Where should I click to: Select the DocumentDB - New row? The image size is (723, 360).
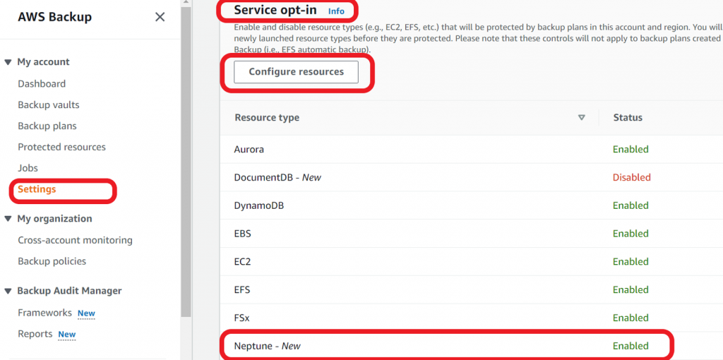click(x=471, y=177)
